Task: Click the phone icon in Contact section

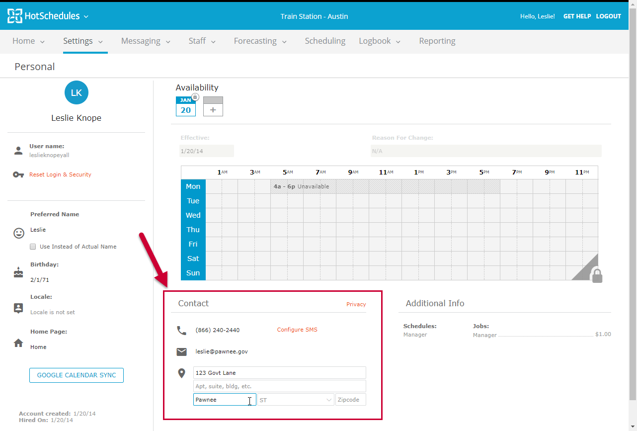Action: click(181, 329)
